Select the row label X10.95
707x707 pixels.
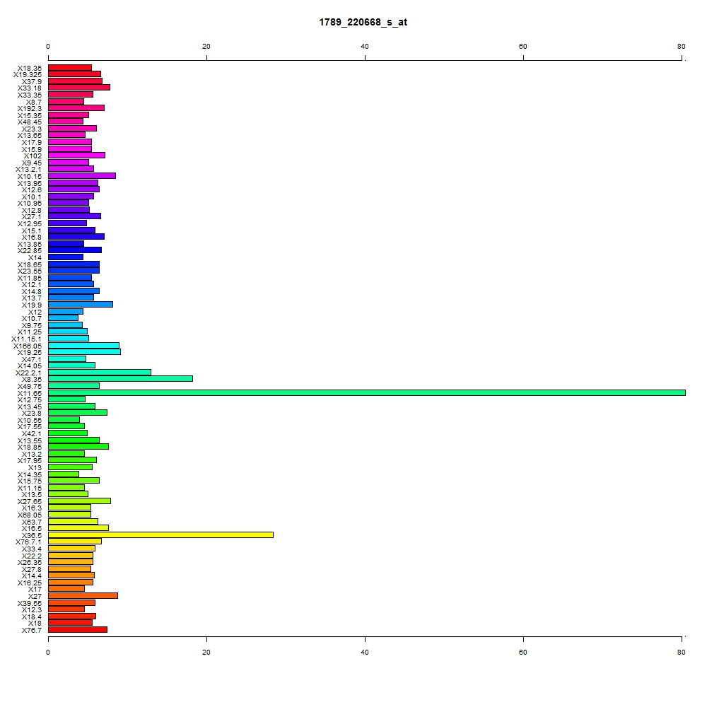coord(30,204)
